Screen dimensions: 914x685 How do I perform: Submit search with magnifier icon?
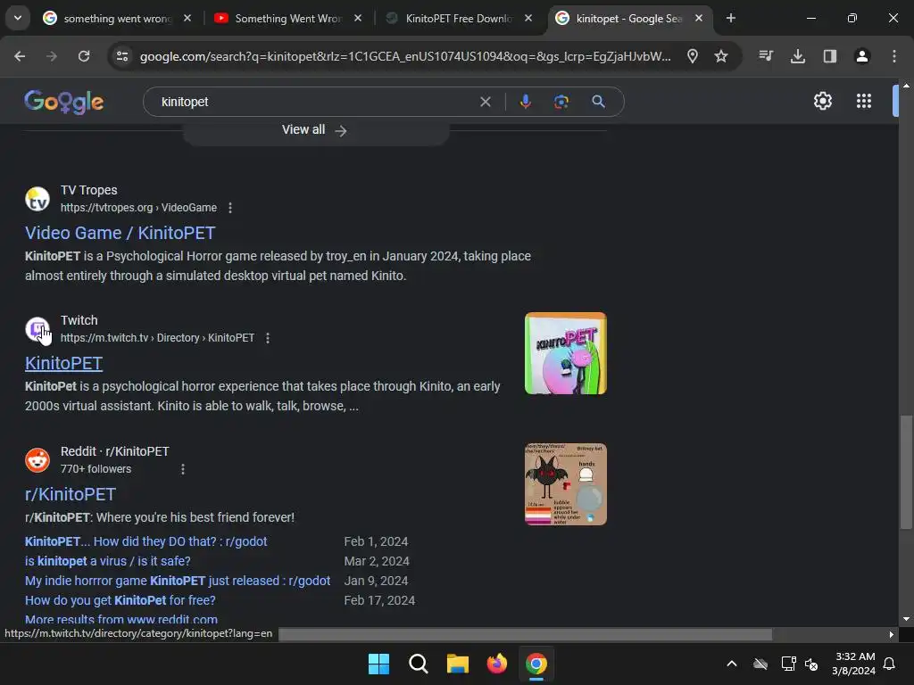point(598,102)
